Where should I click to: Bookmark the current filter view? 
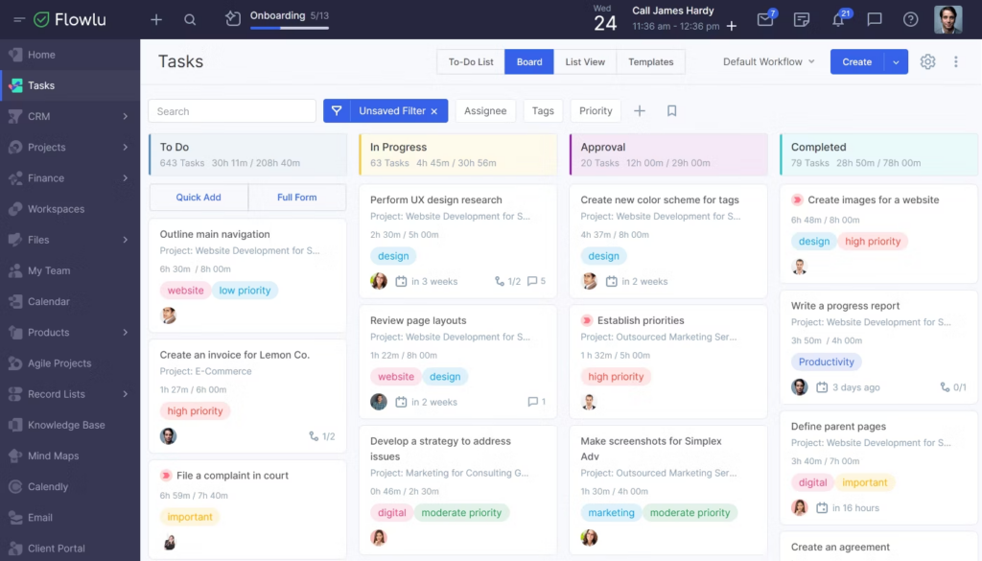pyautogui.click(x=672, y=110)
